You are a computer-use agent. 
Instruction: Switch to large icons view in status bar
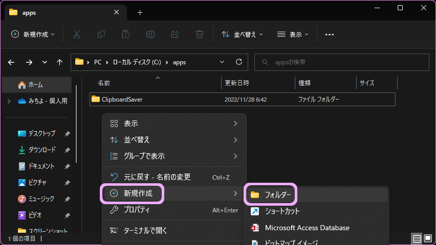point(428,238)
